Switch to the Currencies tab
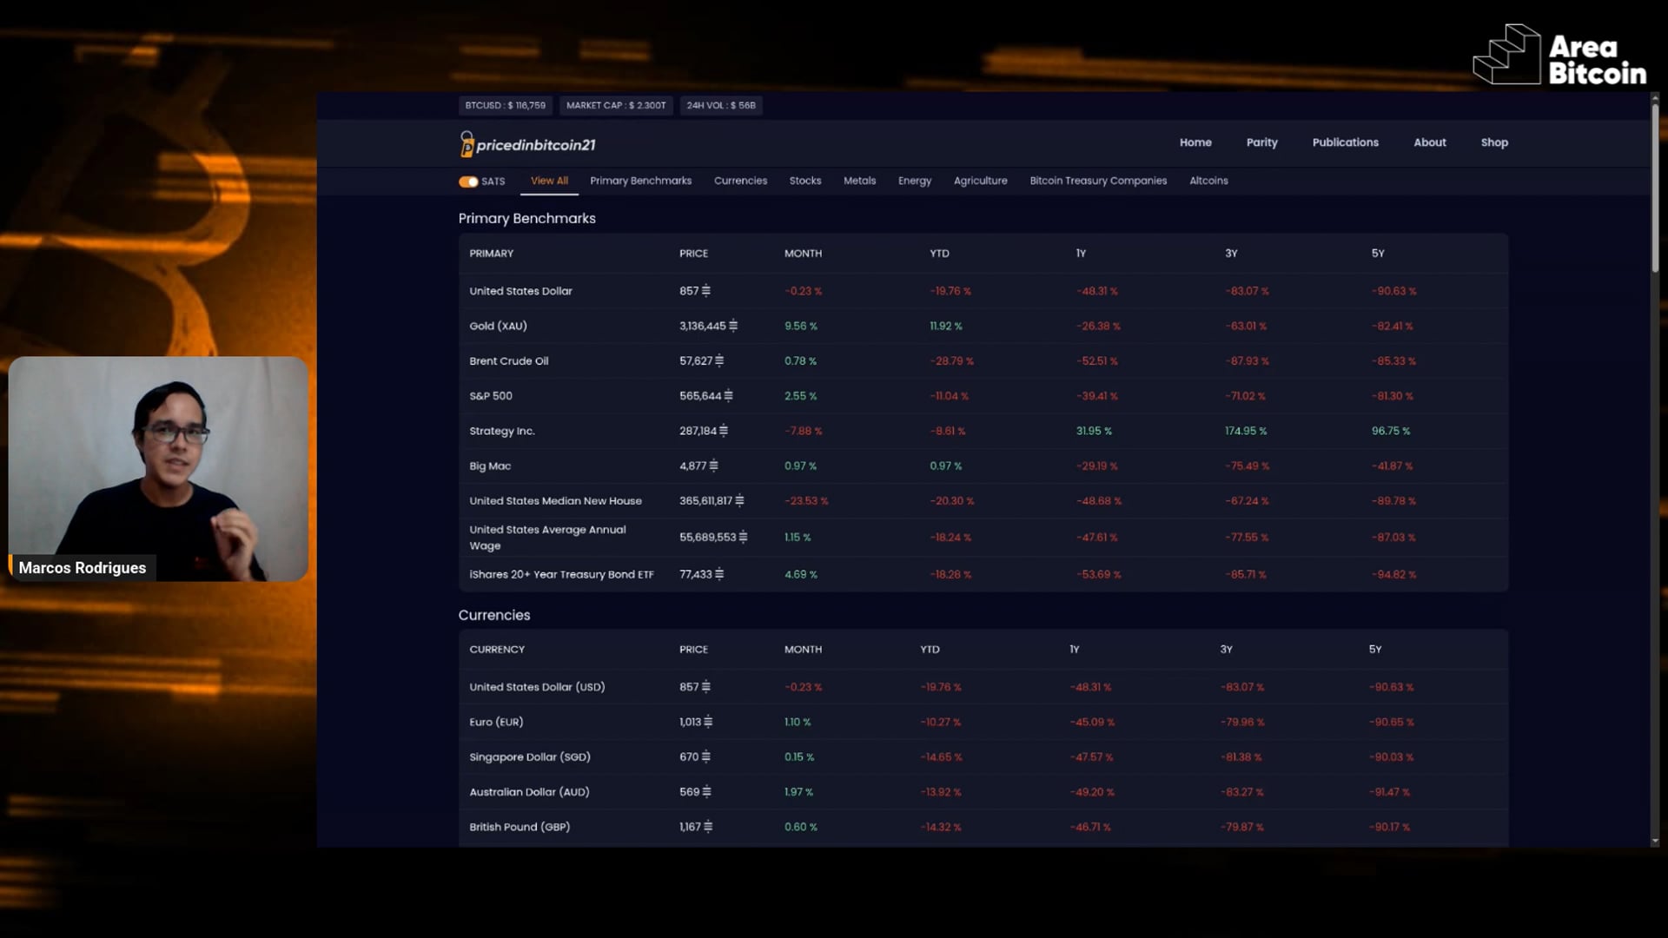This screenshot has width=1668, height=938. pos(740,181)
